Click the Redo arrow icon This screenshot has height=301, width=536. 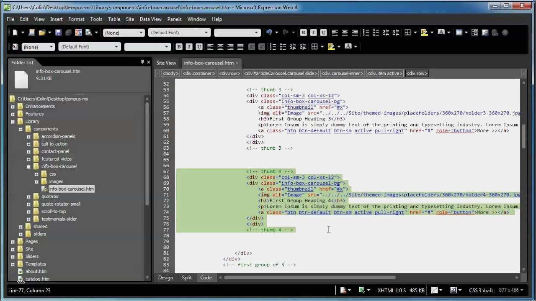tap(286, 33)
